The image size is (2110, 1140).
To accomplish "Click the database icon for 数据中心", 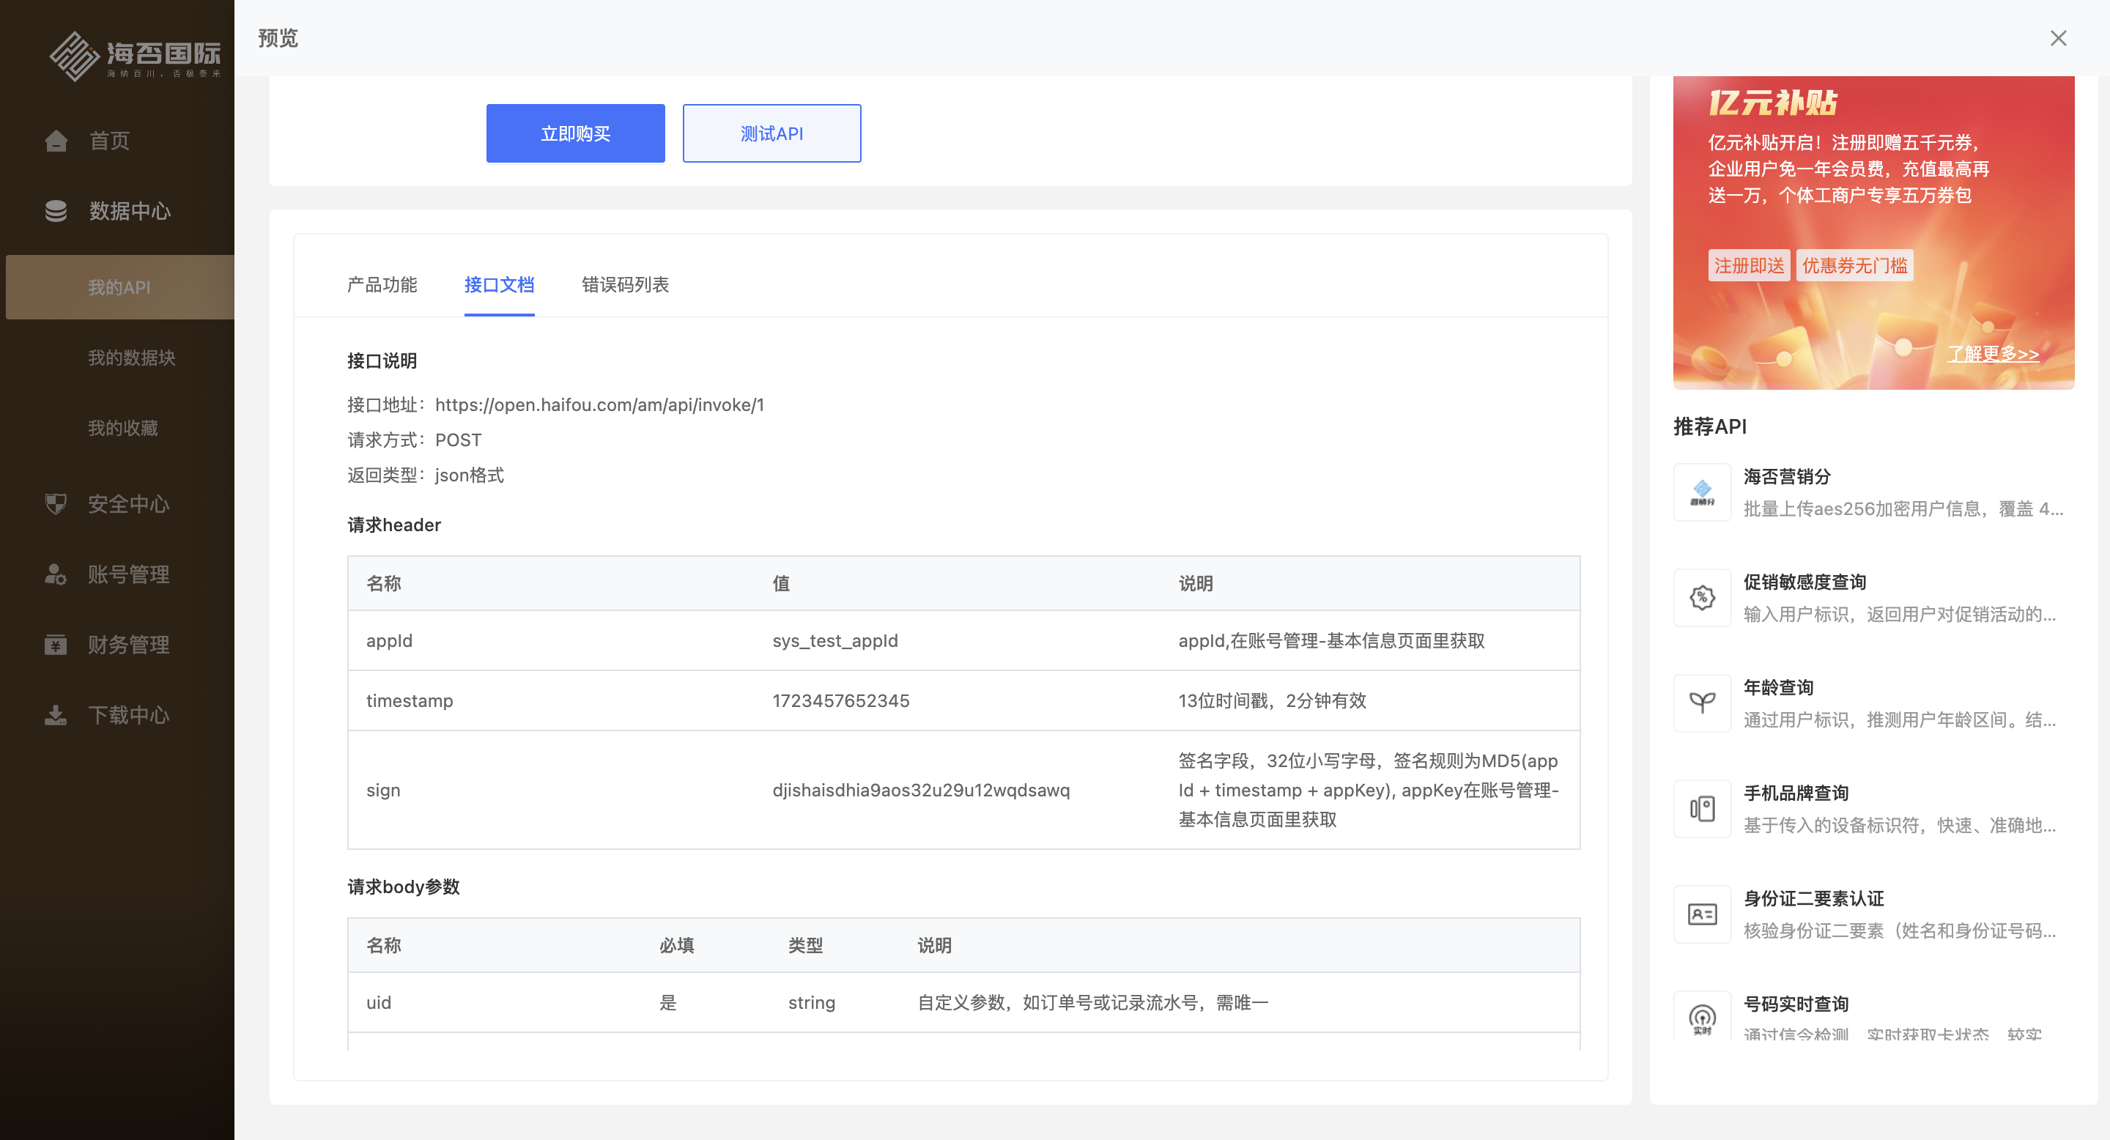I will 56,210.
